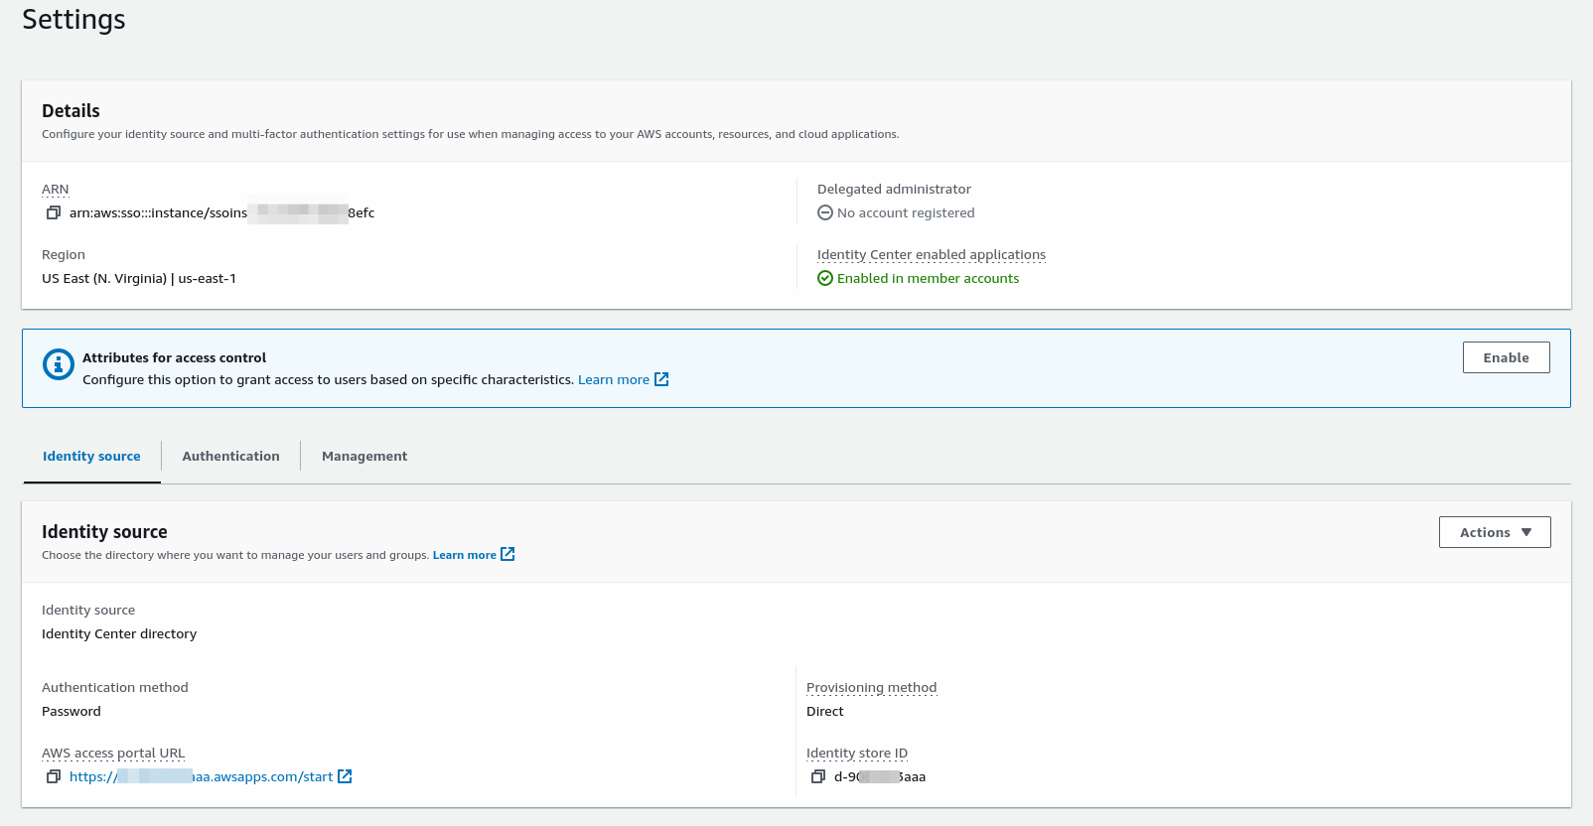Click external link icon beside Identity source Learn more

click(507, 555)
